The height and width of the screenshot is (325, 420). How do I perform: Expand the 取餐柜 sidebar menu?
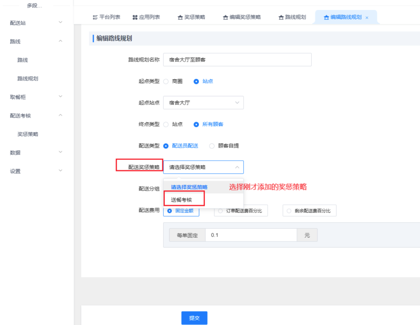36,97
